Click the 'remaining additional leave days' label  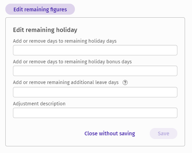66,82
